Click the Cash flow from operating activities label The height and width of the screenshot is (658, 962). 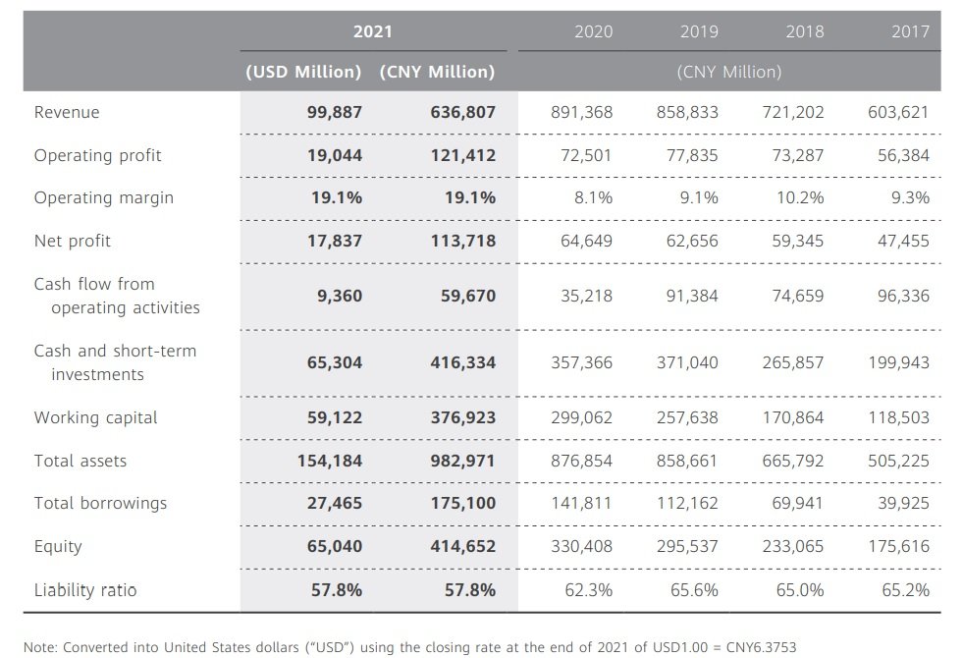pyautogui.click(x=116, y=296)
